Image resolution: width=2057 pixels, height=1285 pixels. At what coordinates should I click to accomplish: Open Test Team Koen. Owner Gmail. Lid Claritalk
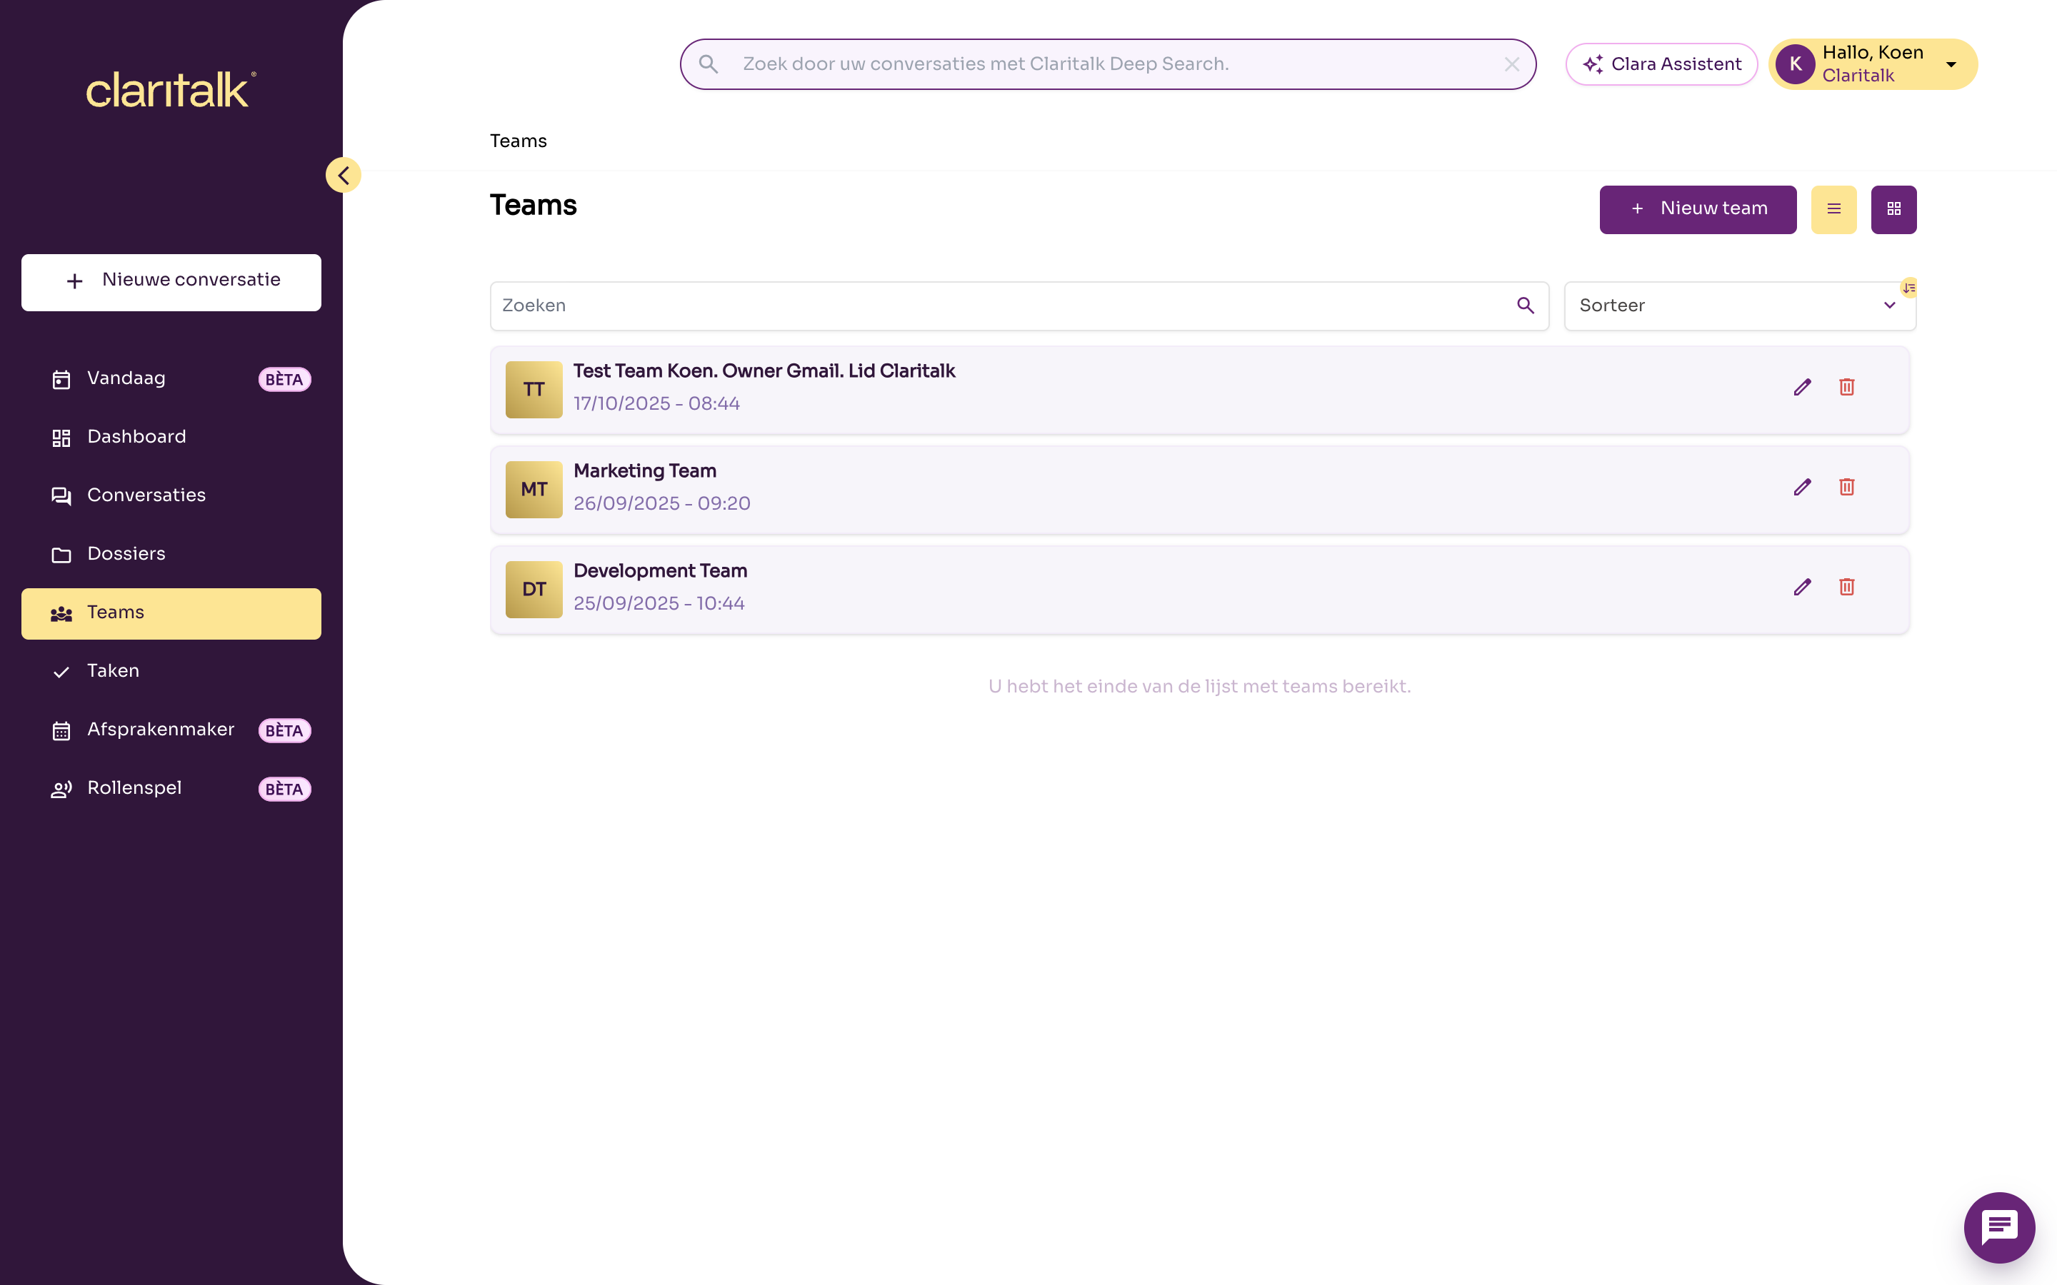point(764,371)
